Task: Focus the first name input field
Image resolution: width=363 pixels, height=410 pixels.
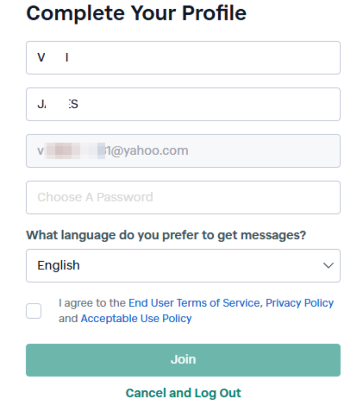Action: 183,57
